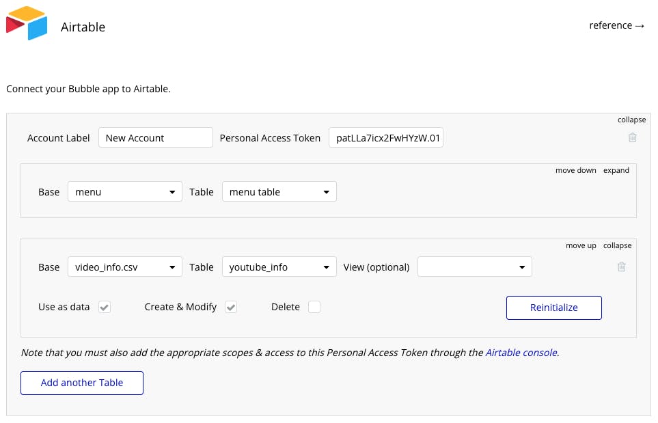
Task: Expand the menu table section
Action: 616,170
